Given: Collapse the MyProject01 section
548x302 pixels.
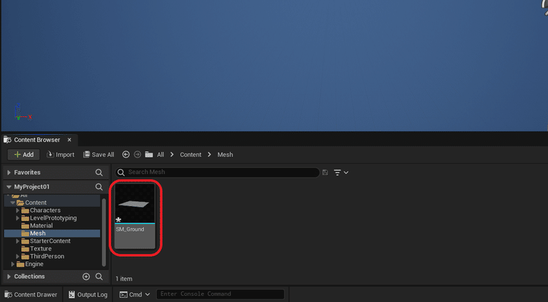Looking at the screenshot, I should coord(9,187).
